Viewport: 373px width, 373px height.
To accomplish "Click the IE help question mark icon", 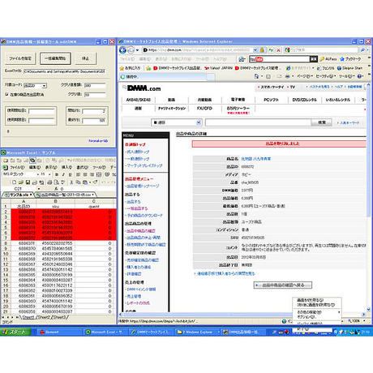I will click(359, 76).
